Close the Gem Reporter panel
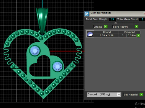 [x=144, y=14]
